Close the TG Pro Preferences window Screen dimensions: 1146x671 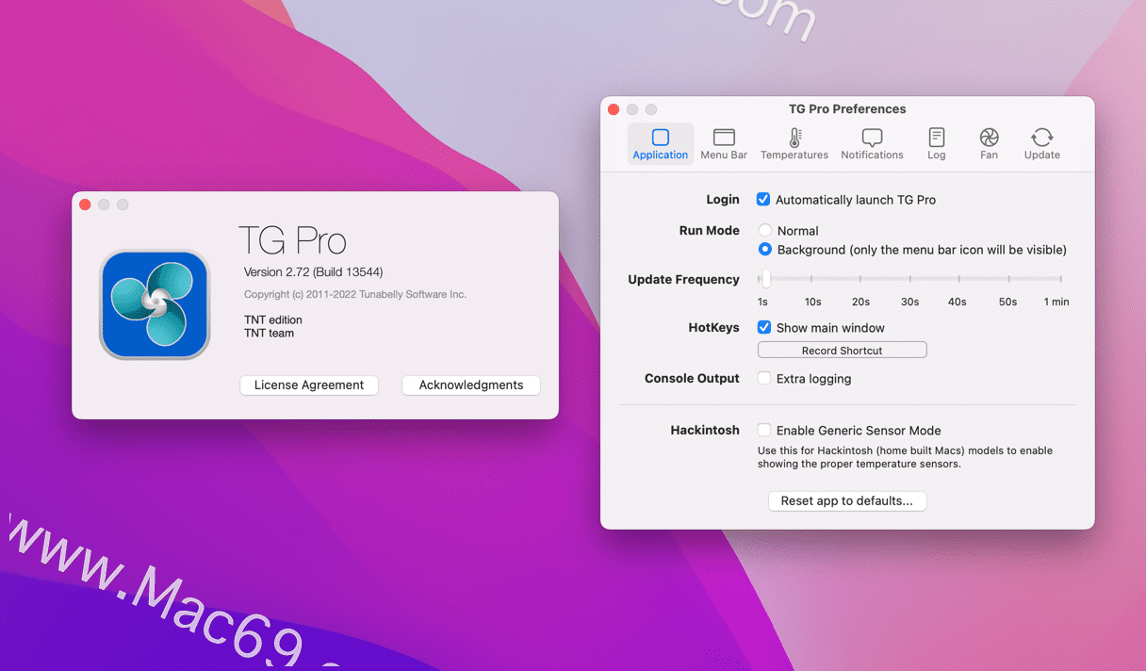click(614, 109)
